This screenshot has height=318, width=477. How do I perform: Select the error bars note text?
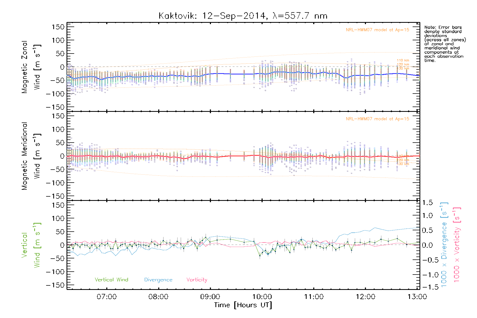pos(445,44)
